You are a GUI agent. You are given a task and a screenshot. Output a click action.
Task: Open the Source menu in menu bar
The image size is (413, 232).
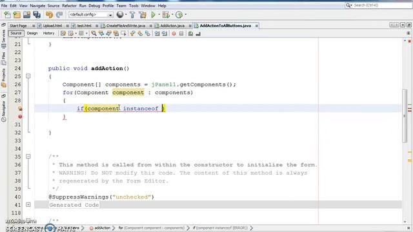[54, 6]
